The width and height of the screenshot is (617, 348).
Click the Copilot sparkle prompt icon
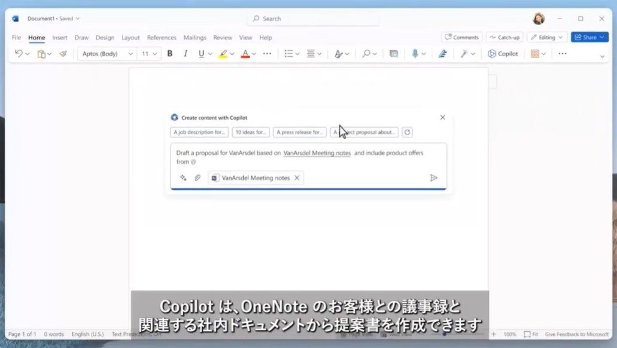183,178
